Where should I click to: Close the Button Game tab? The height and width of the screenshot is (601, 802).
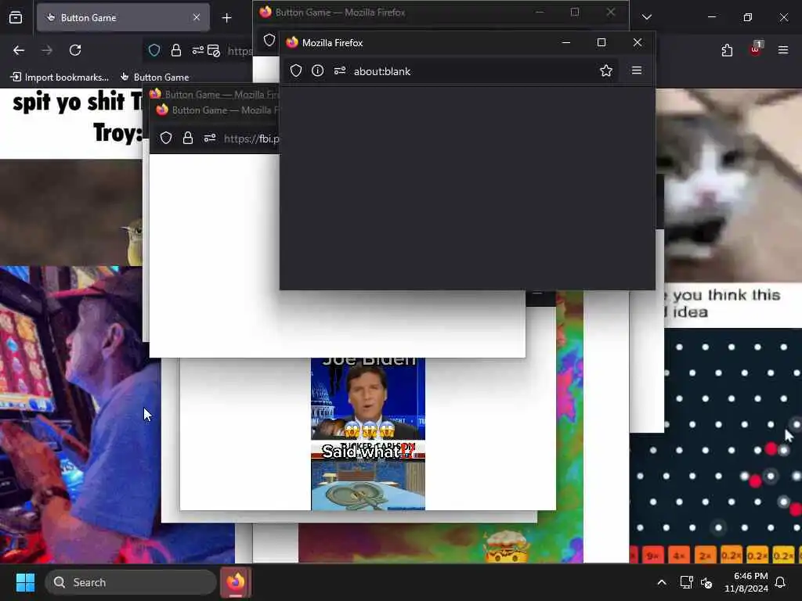pyautogui.click(x=197, y=17)
